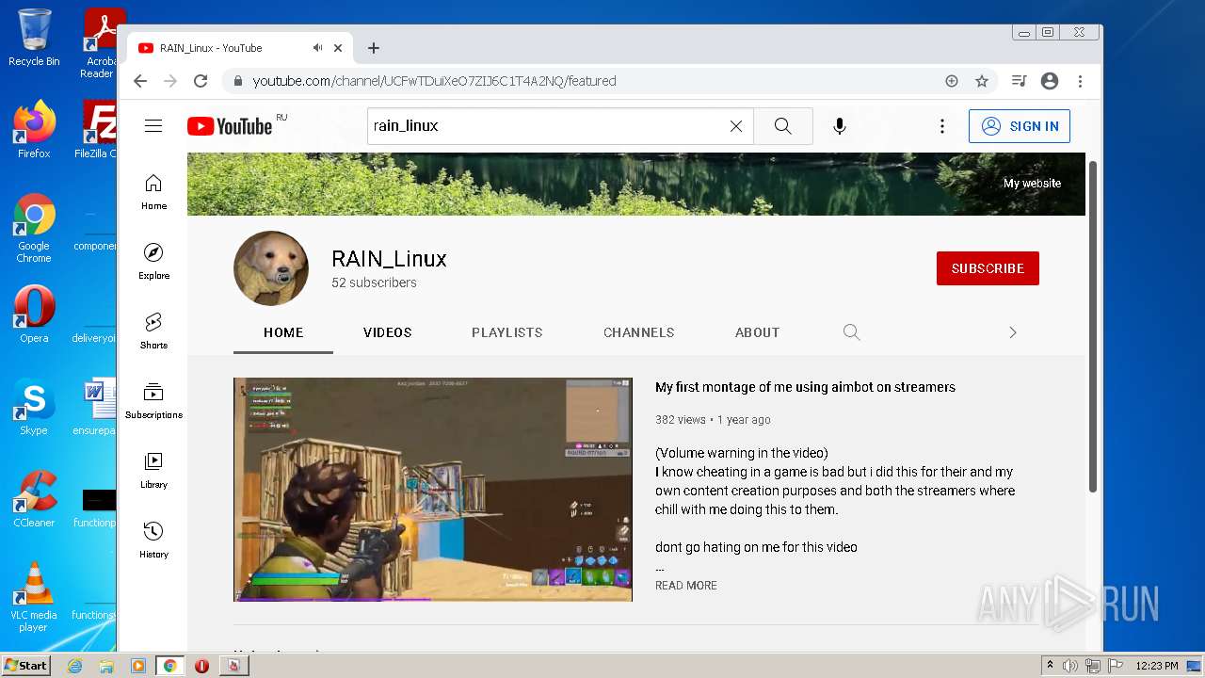This screenshot has height=678, width=1205.
Task: Bookmark this page with star icon
Action: [982, 81]
